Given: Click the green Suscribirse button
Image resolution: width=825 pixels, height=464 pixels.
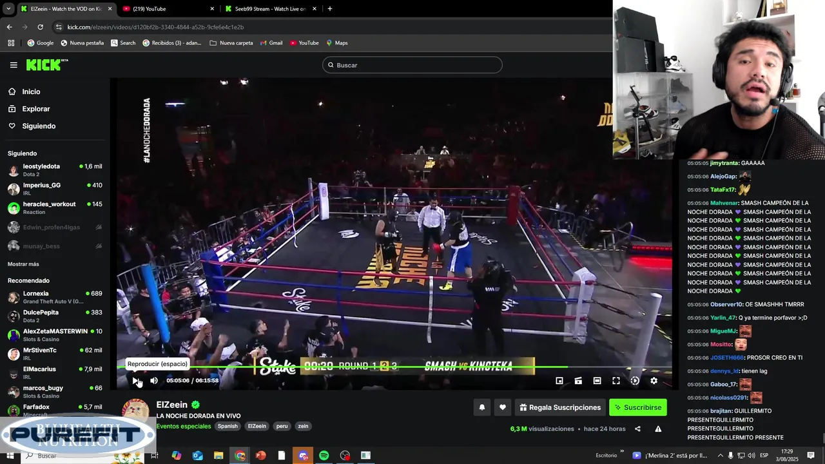Looking at the screenshot, I should point(638,407).
